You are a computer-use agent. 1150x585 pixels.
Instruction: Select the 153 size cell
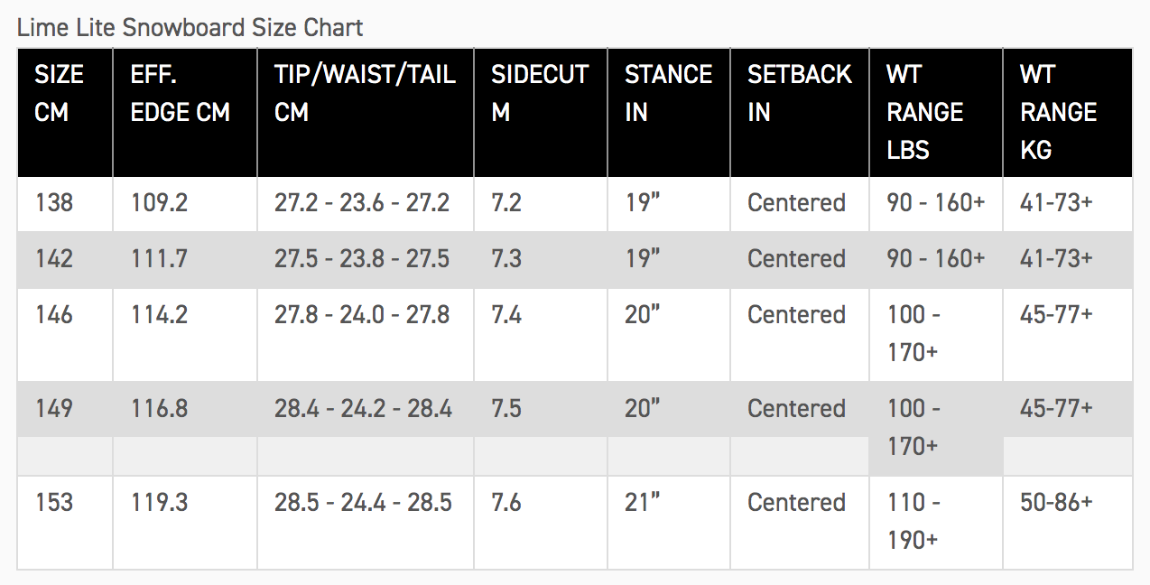[x=54, y=503]
